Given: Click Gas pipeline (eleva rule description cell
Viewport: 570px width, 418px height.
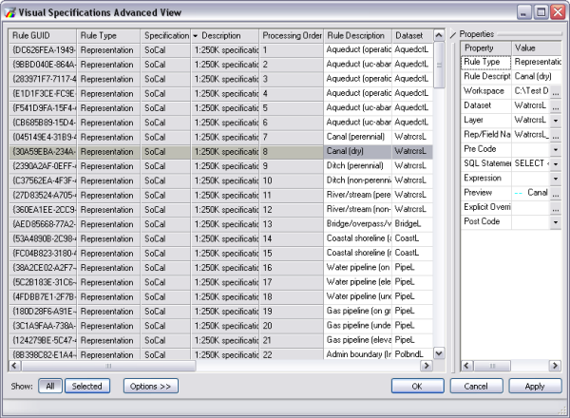Looking at the screenshot, I should pos(358,341).
